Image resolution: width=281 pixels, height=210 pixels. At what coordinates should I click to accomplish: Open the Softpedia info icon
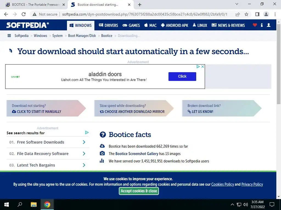point(262,25)
